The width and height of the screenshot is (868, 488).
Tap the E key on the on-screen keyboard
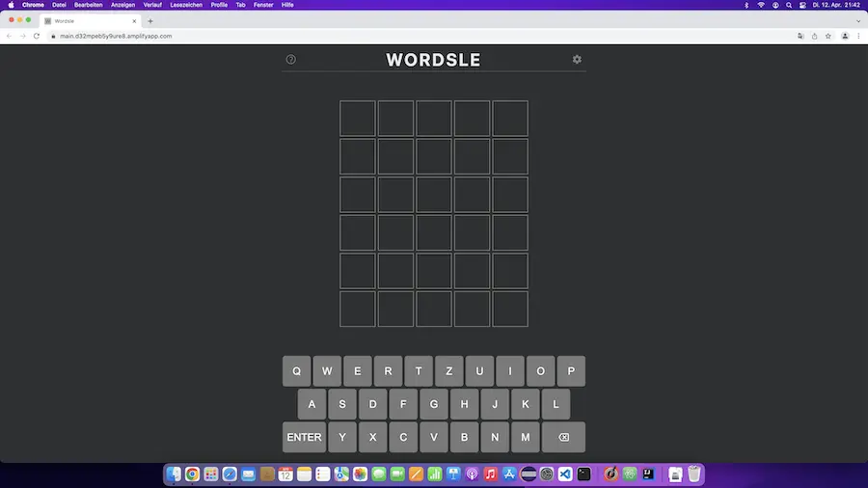pos(358,371)
